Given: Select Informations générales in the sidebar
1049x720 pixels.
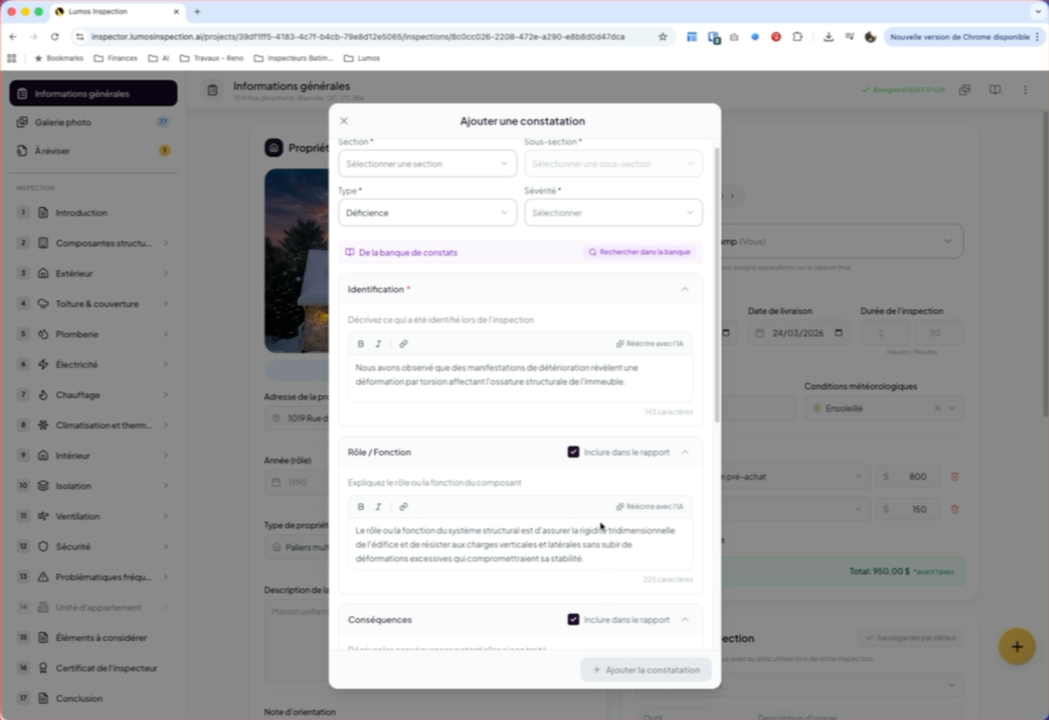Looking at the screenshot, I should (x=93, y=93).
